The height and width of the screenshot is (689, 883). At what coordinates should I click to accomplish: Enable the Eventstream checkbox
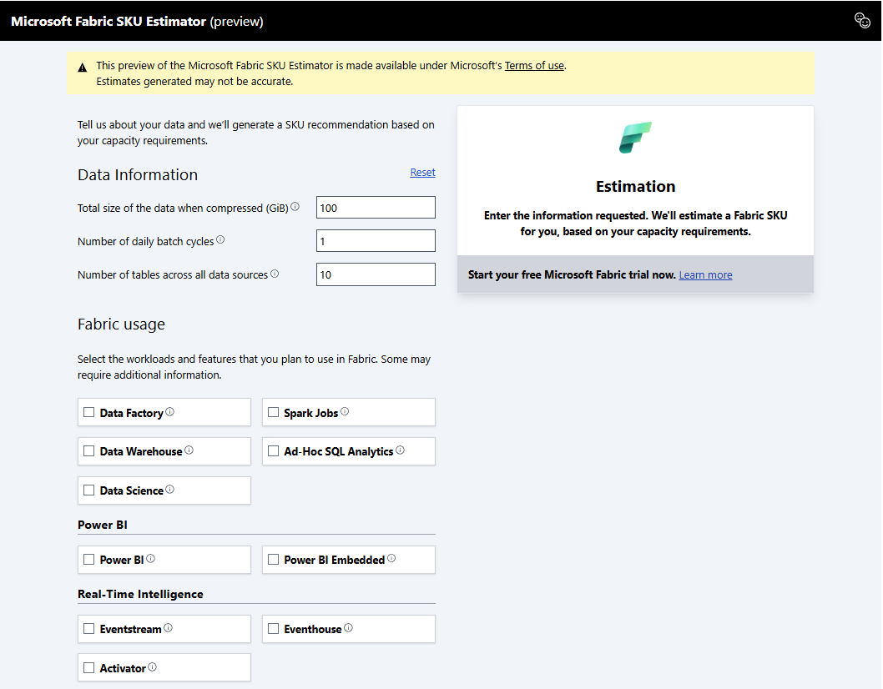pos(89,629)
